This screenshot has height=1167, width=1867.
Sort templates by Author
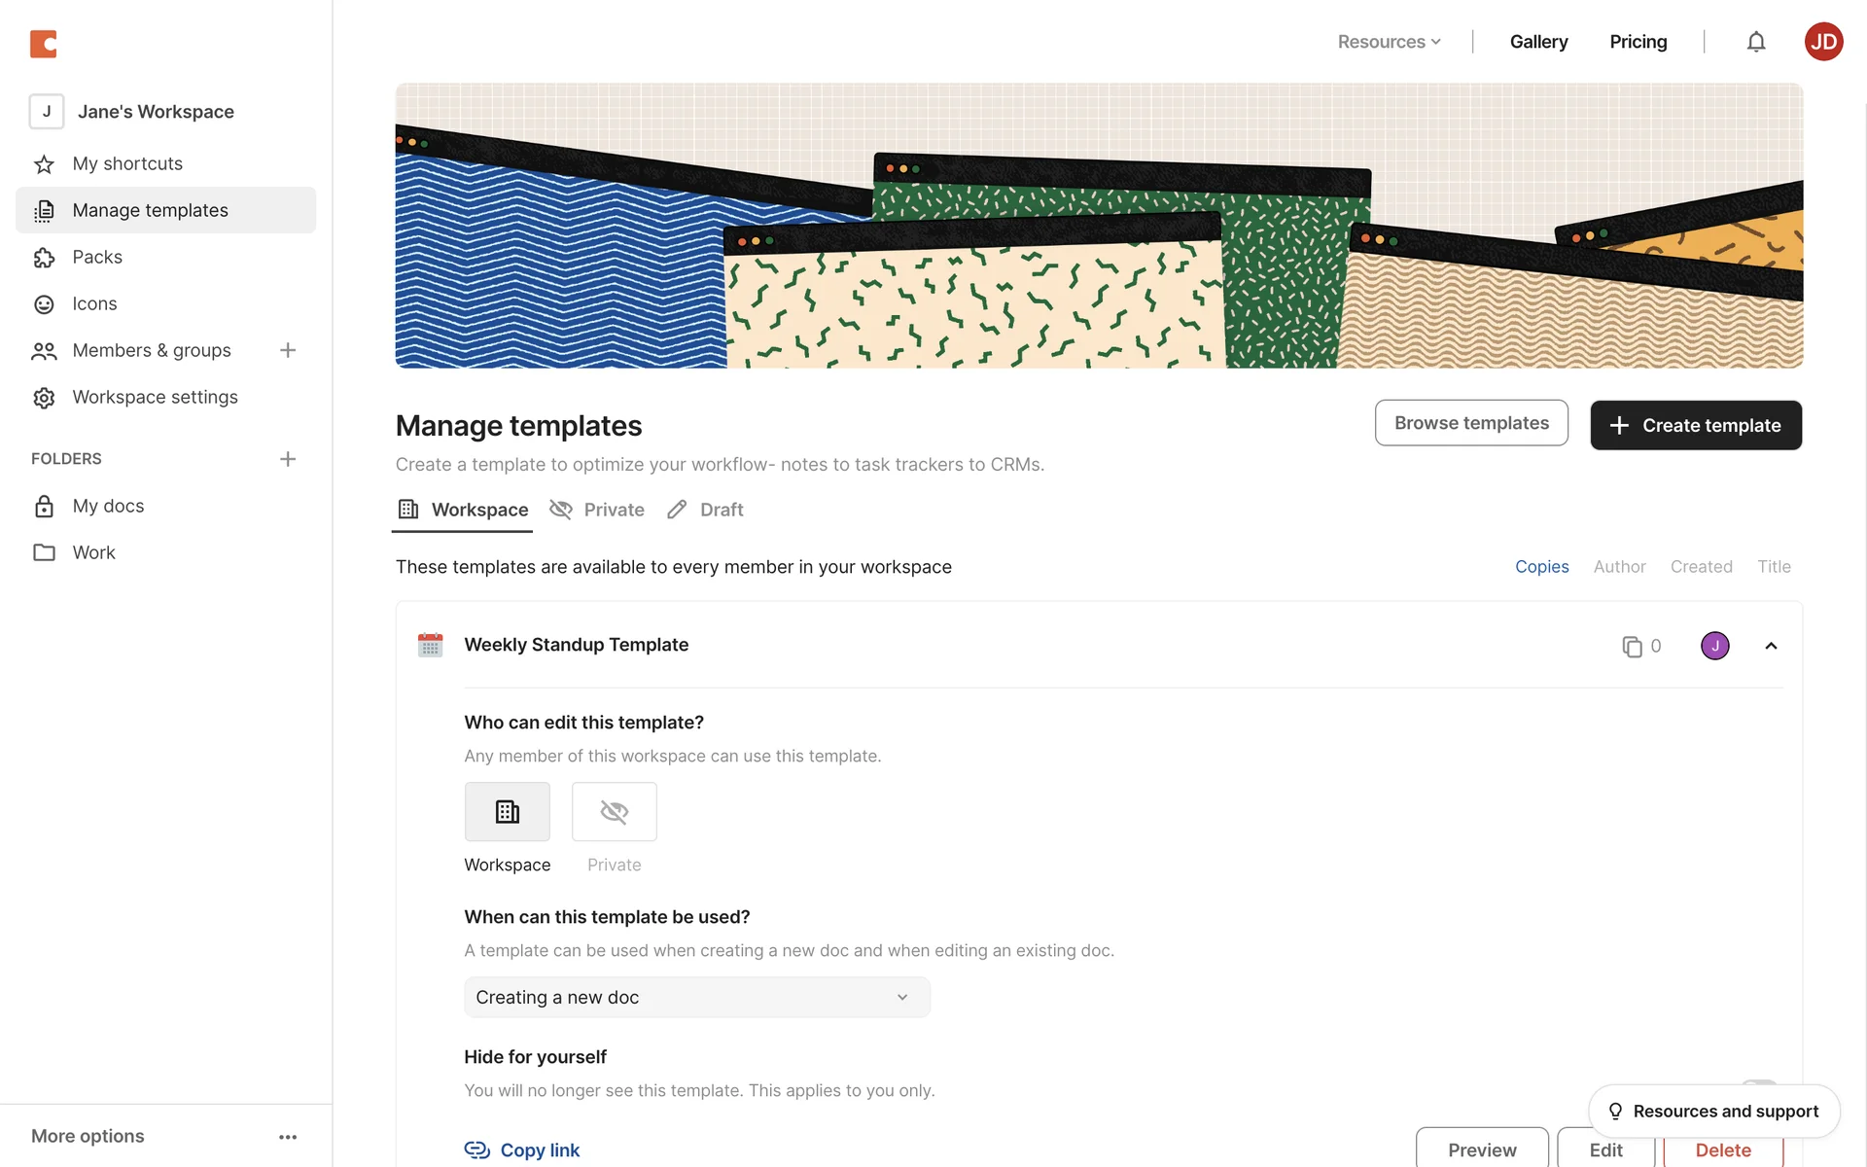[1619, 567]
